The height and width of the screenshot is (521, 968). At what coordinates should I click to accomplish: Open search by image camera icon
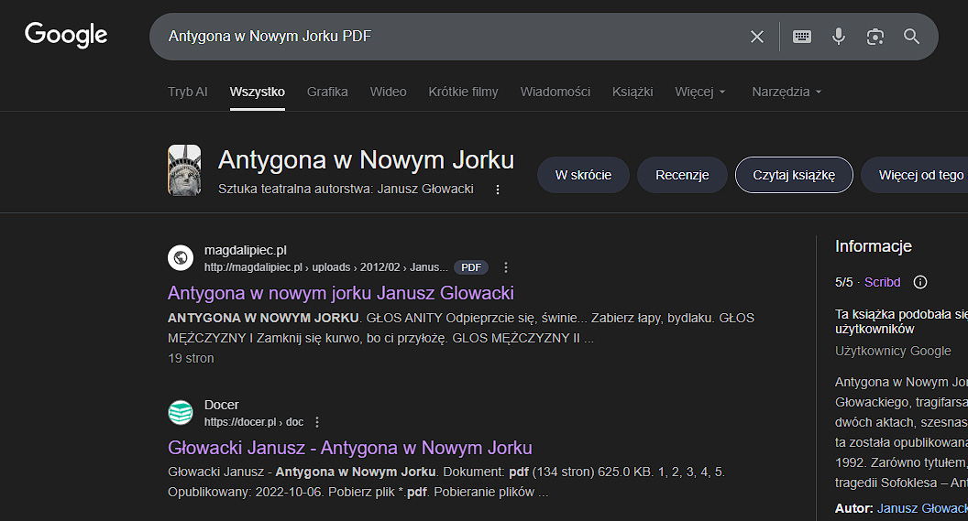click(874, 37)
